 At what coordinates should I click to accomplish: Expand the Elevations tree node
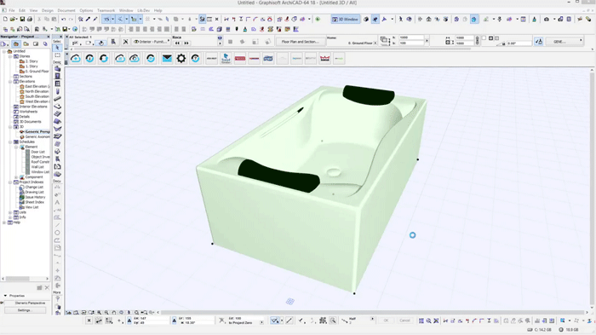pyautogui.click(x=10, y=81)
